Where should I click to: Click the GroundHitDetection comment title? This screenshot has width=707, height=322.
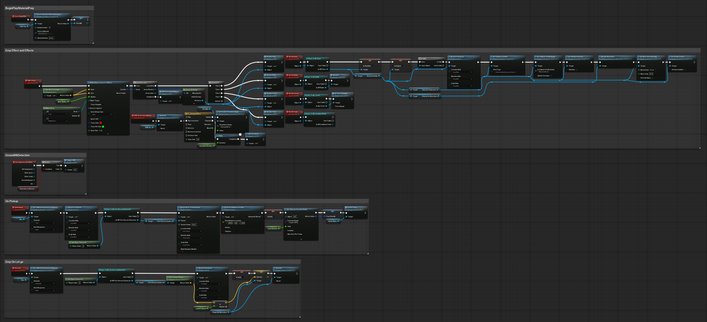pos(17,155)
